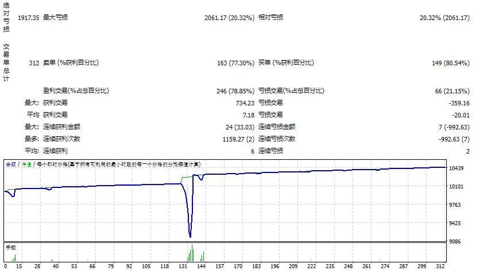Click the 131 x-axis tick label

point(183,266)
